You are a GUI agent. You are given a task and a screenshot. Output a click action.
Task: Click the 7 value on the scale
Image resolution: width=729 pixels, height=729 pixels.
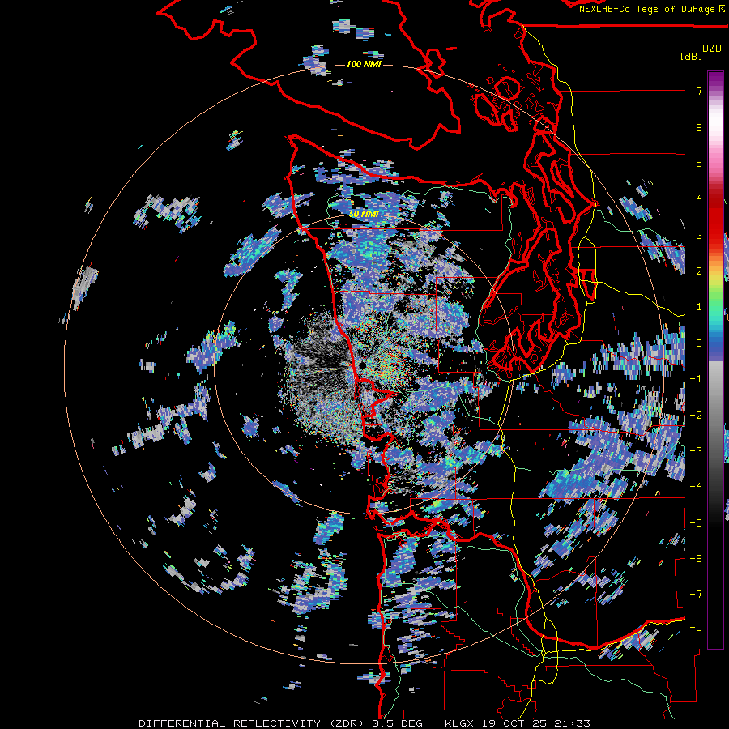click(699, 91)
